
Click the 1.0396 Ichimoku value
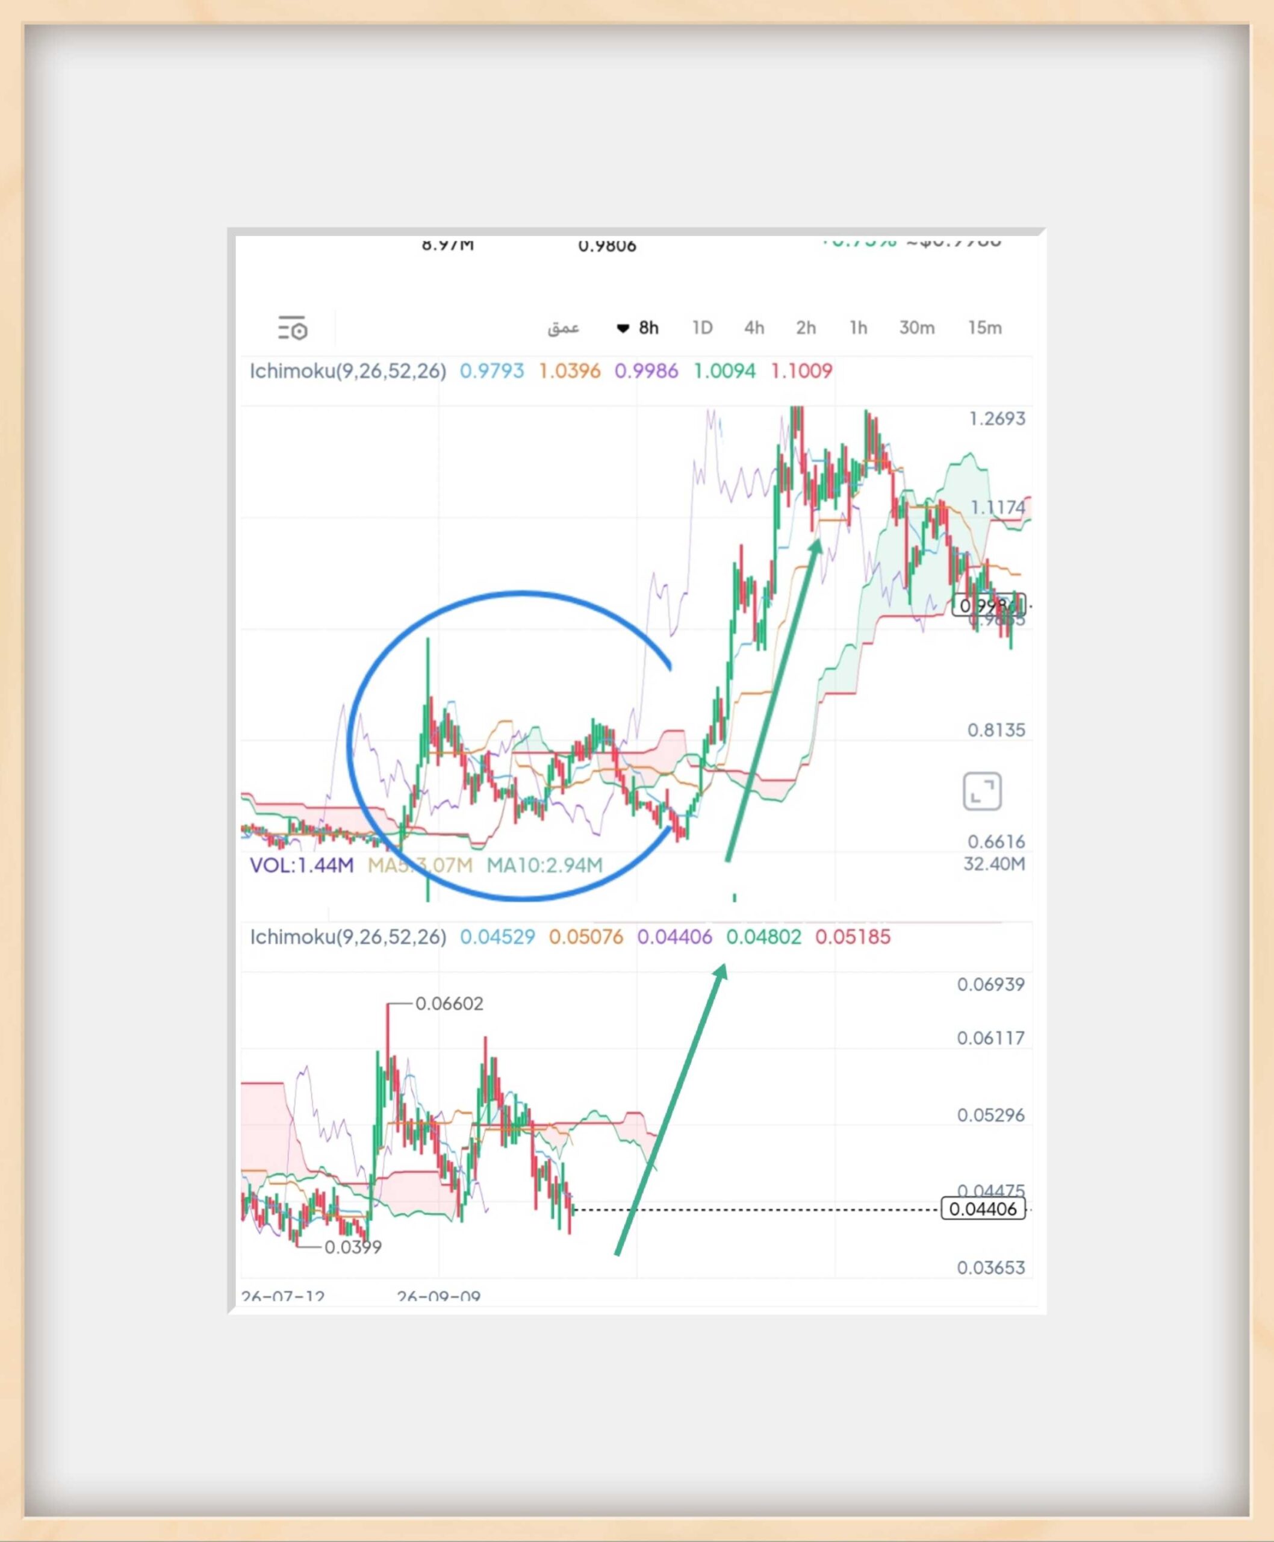coord(570,371)
